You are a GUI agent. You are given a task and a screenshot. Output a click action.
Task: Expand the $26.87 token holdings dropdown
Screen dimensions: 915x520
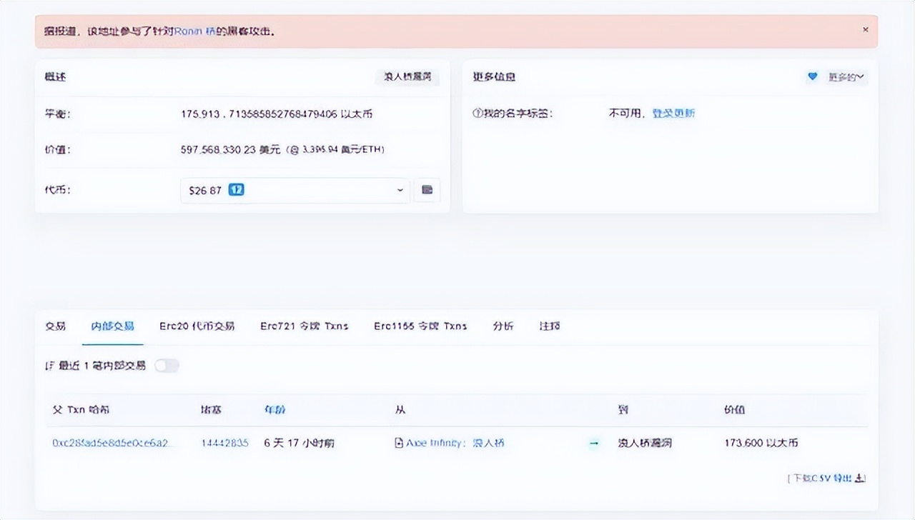(295, 190)
